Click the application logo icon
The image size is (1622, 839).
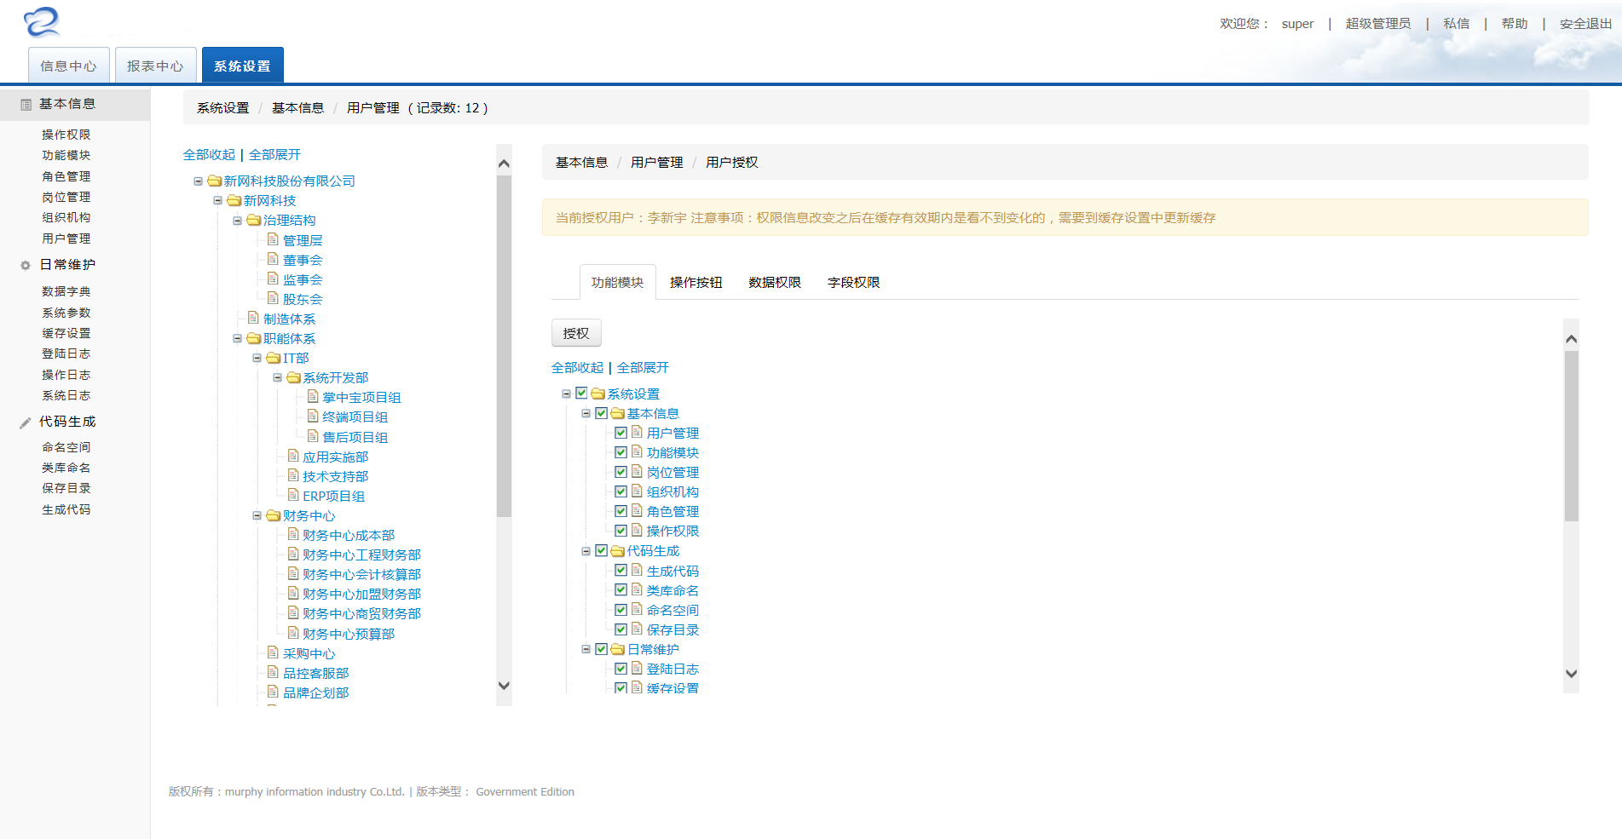click(x=42, y=22)
